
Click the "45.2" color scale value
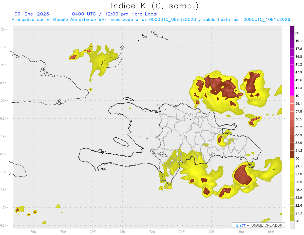pos(299,64)
